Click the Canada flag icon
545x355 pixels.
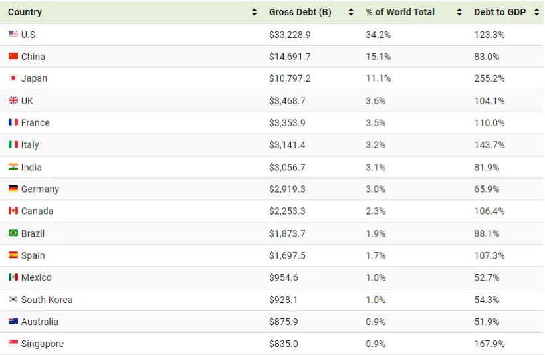pyautogui.click(x=13, y=211)
